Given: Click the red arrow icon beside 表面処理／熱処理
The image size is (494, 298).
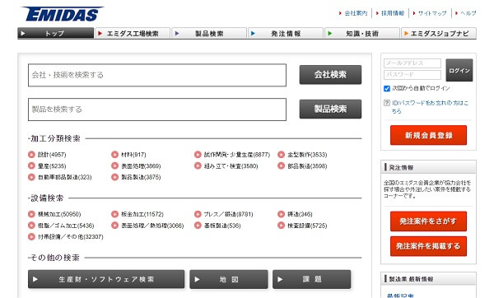Looking at the screenshot, I should pyautogui.click(x=114, y=226).
